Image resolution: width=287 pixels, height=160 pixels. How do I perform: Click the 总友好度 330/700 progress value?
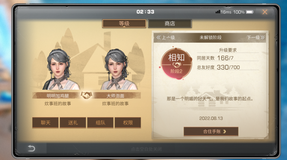228,67
